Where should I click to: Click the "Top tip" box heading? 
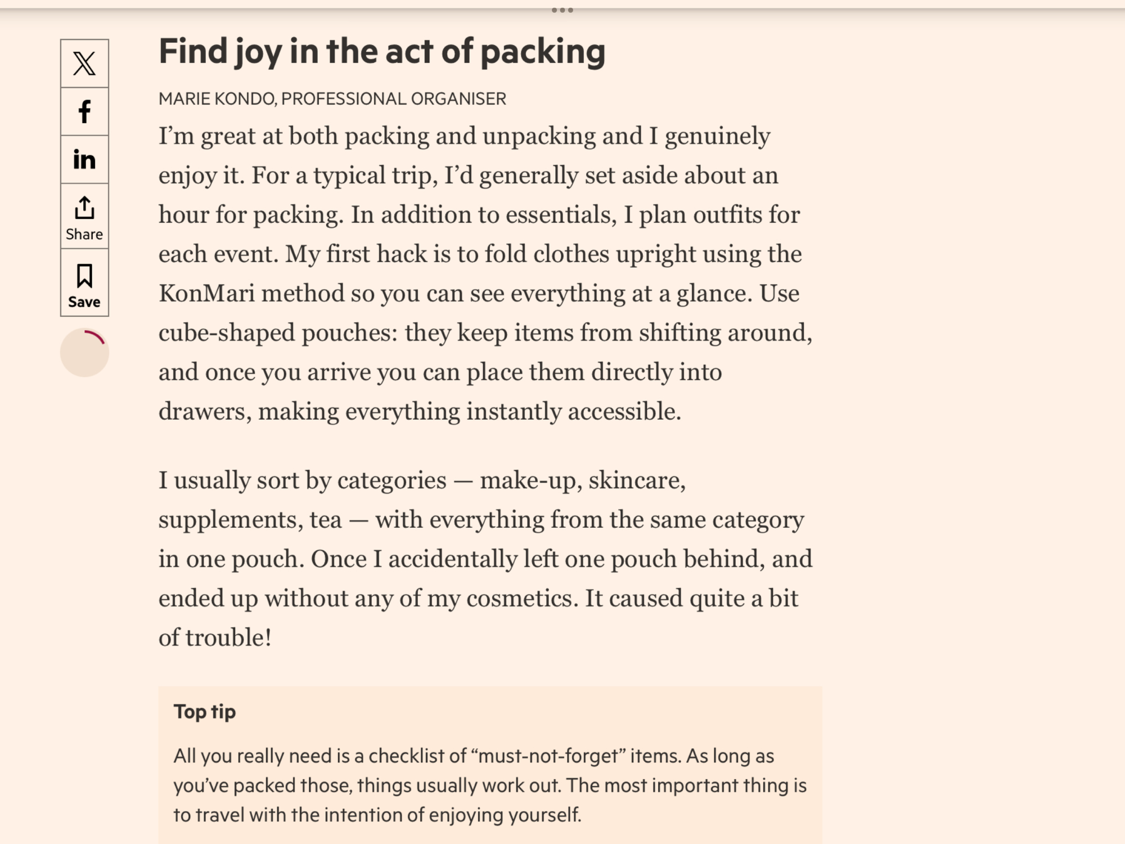click(x=205, y=712)
